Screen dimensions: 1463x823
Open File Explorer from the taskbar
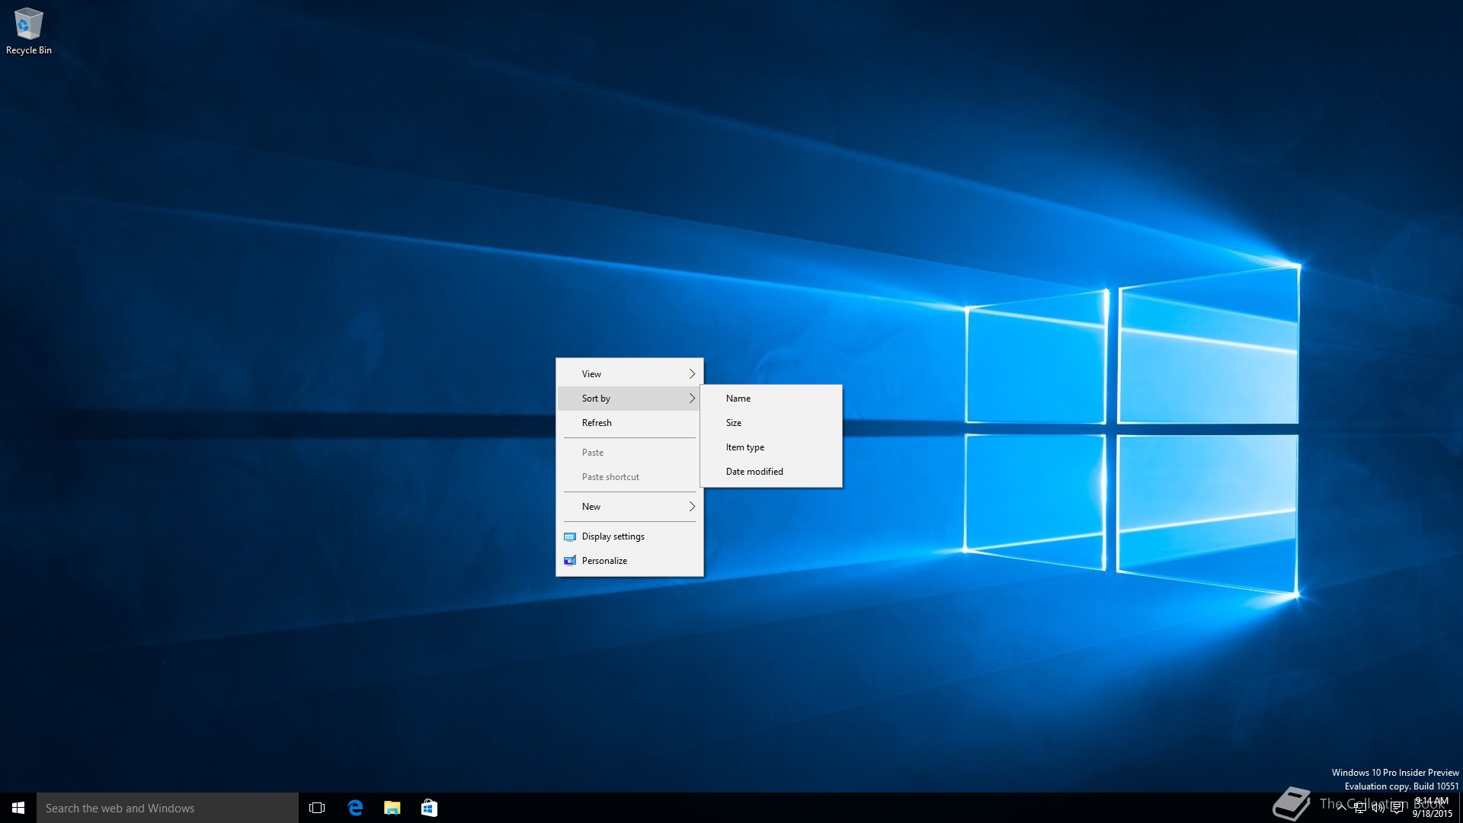coord(392,808)
